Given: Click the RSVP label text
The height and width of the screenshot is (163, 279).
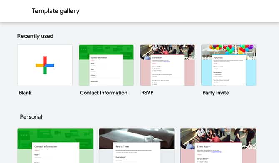Looking at the screenshot, I should [x=147, y=93].
